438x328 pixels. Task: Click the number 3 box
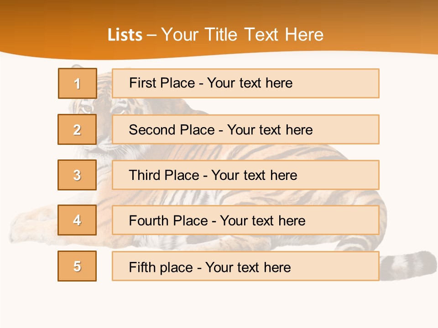pyautogui.click(x=77, y=175)
